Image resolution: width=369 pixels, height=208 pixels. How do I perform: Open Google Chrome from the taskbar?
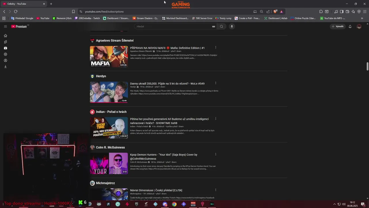(174, 204)
